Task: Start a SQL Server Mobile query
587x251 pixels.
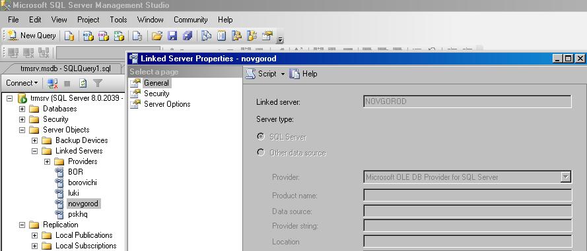Action: click(x=137, y=36)
